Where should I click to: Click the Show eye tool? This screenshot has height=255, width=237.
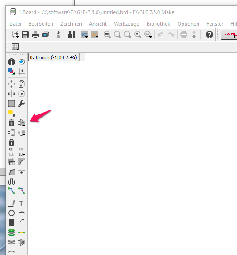click(22, 62)
